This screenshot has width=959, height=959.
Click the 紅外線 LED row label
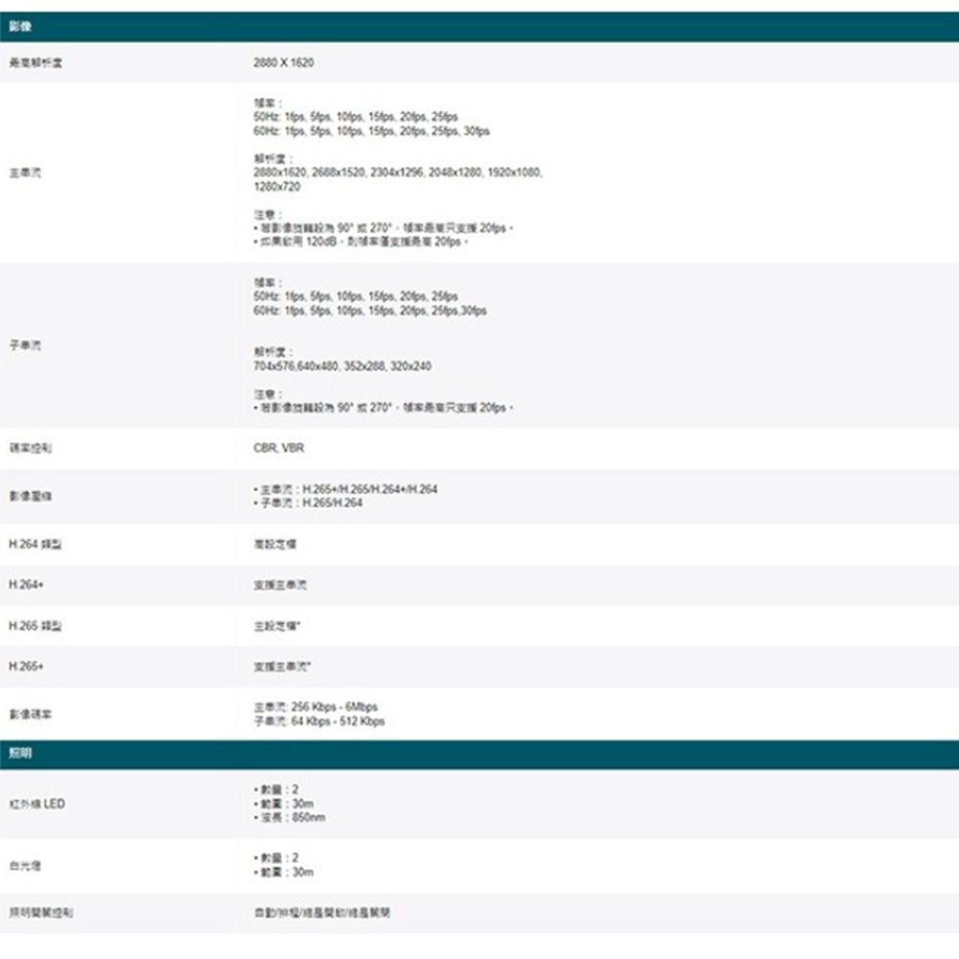36,804
